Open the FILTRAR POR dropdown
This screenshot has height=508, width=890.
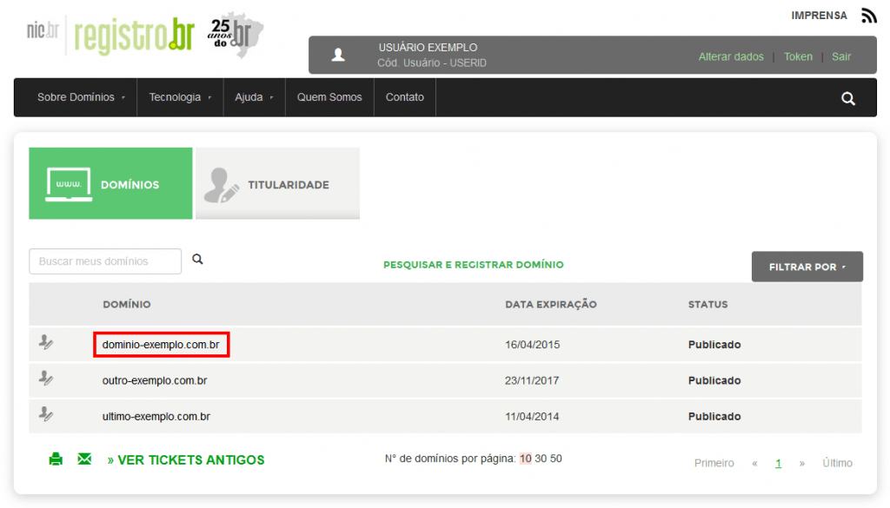[807, 267]
